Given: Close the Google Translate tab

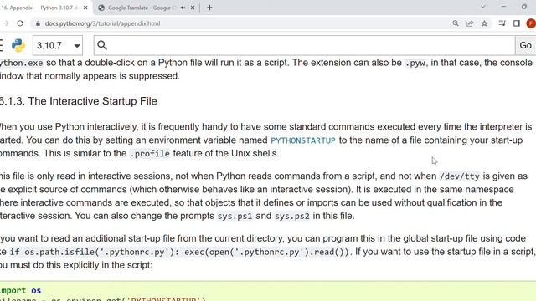Looking at the screenshot, I should click(x=193, y=8).
